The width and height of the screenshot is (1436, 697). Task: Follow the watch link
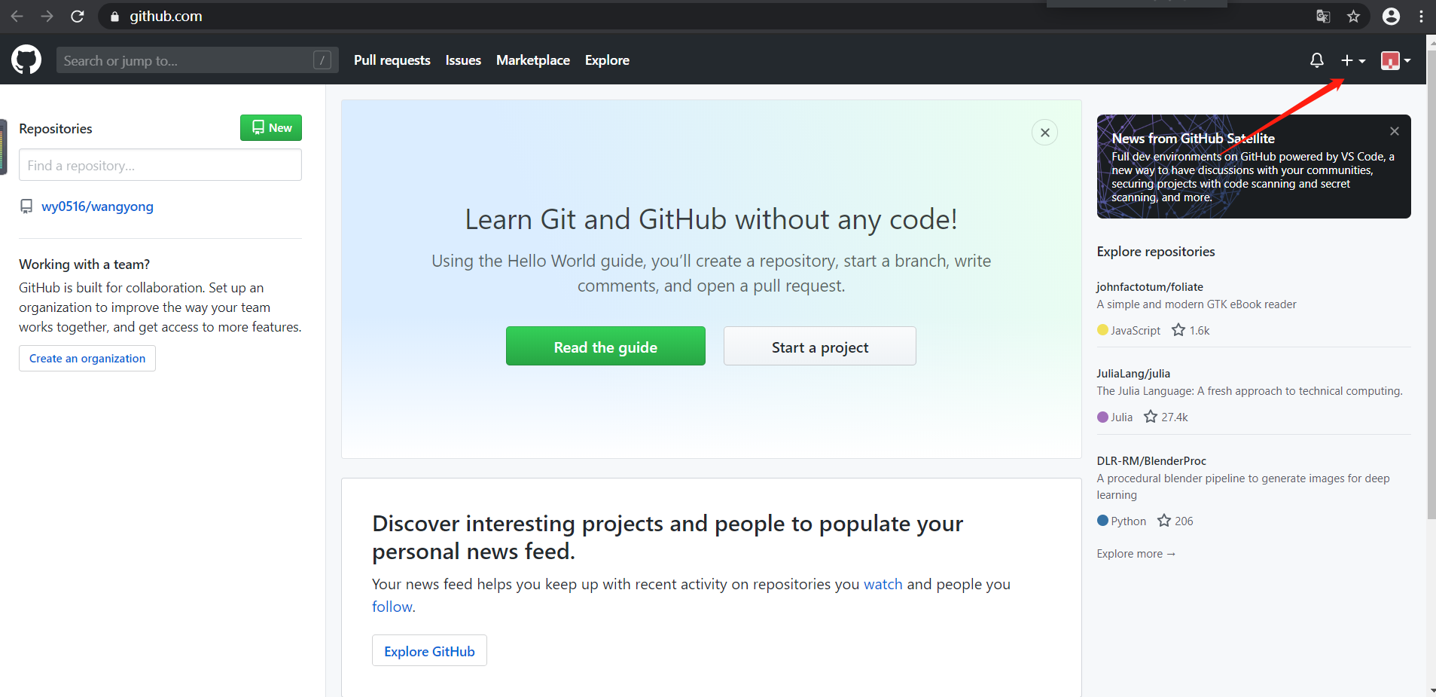click(883, 584)
